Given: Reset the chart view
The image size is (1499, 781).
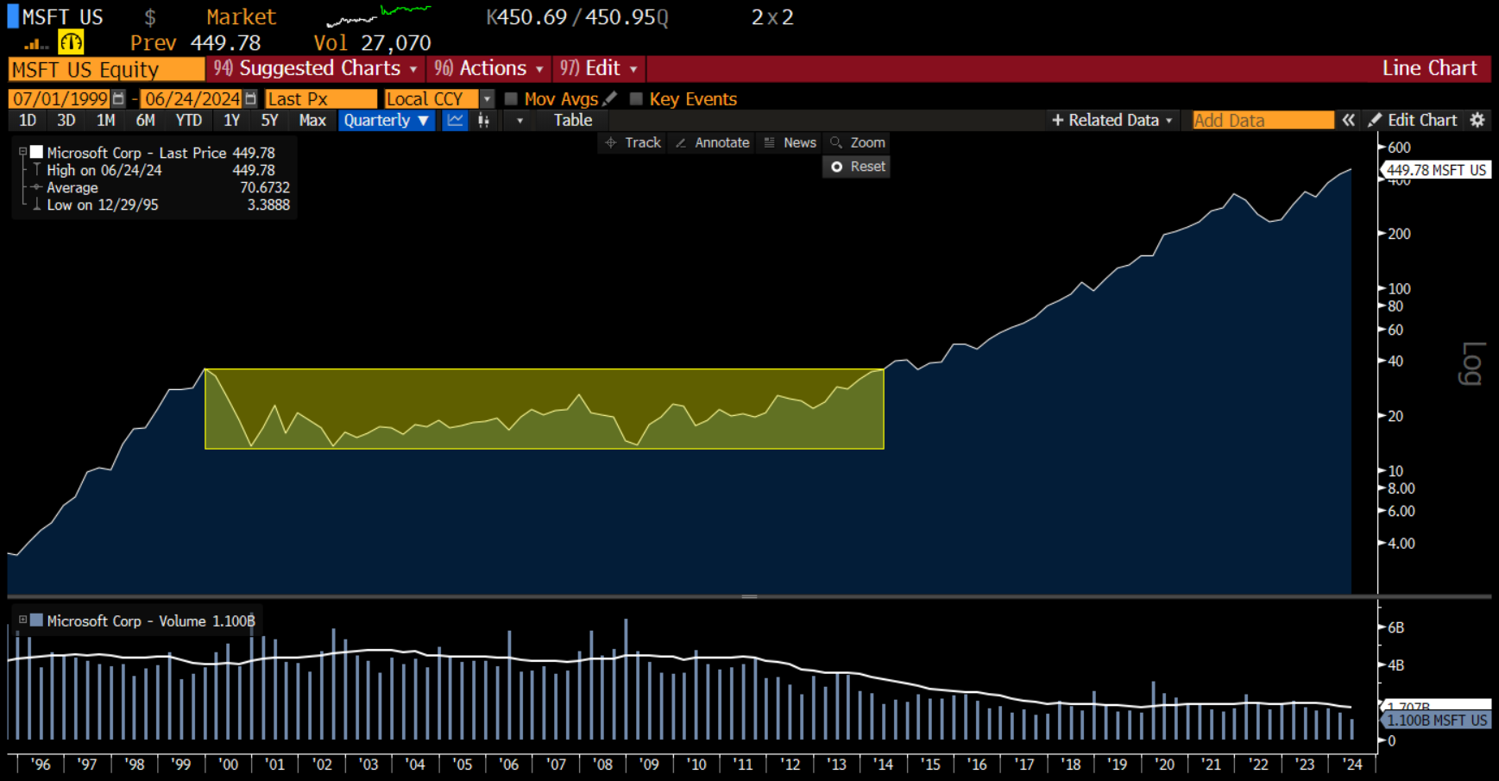Looking at the screenshot, I should point(858,167).
